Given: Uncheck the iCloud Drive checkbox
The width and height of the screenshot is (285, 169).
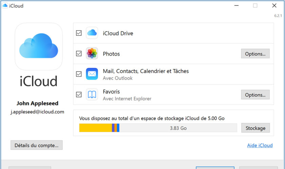Looking at the screenshot, I should 79,33.
